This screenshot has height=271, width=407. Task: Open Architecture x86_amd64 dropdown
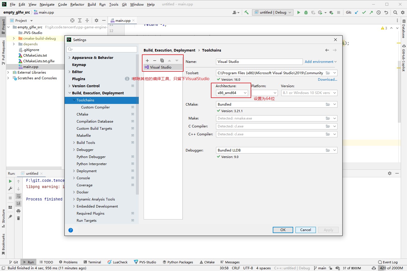tap(232, 93)
